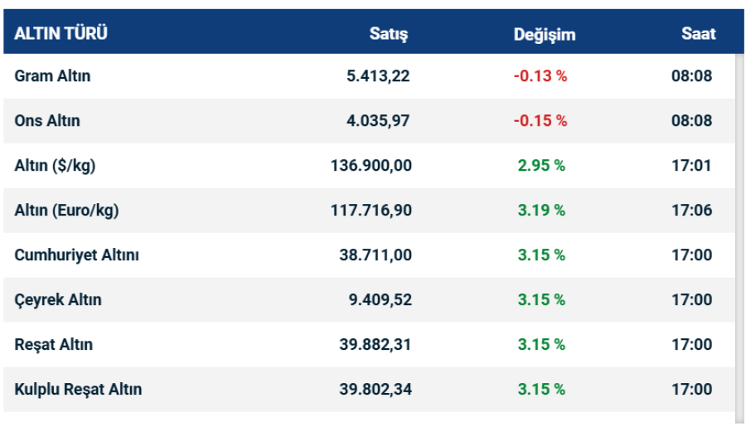Click Çeyrek Altın price 9.409,52
The height and width of the screenshot is (427, 746).
[380, 300]
